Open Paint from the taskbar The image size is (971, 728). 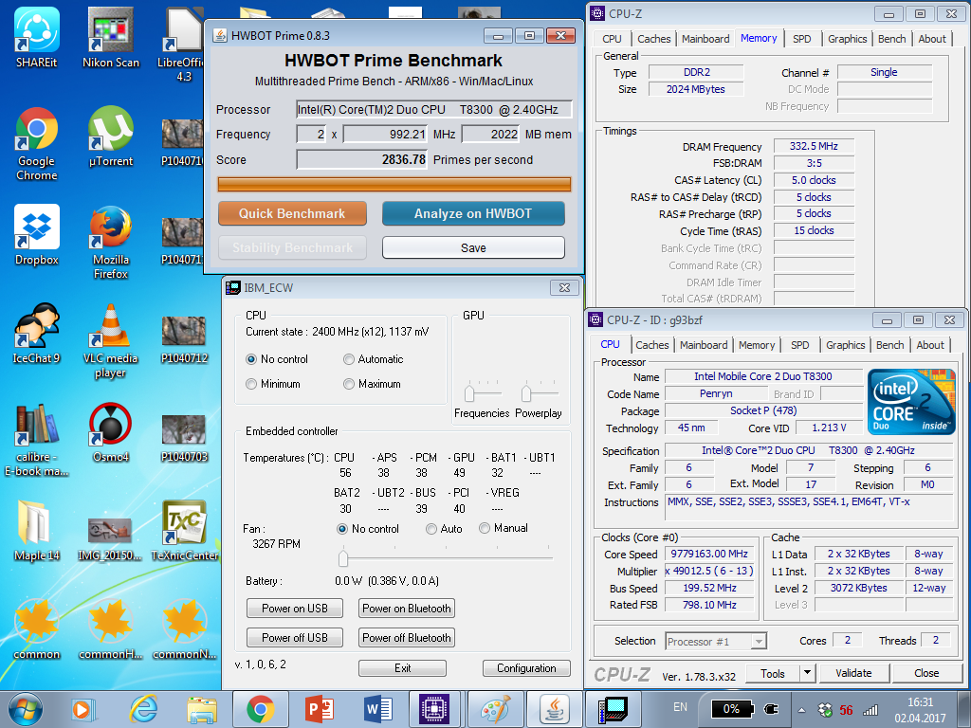pyautogui.click(x=495, y=709)
